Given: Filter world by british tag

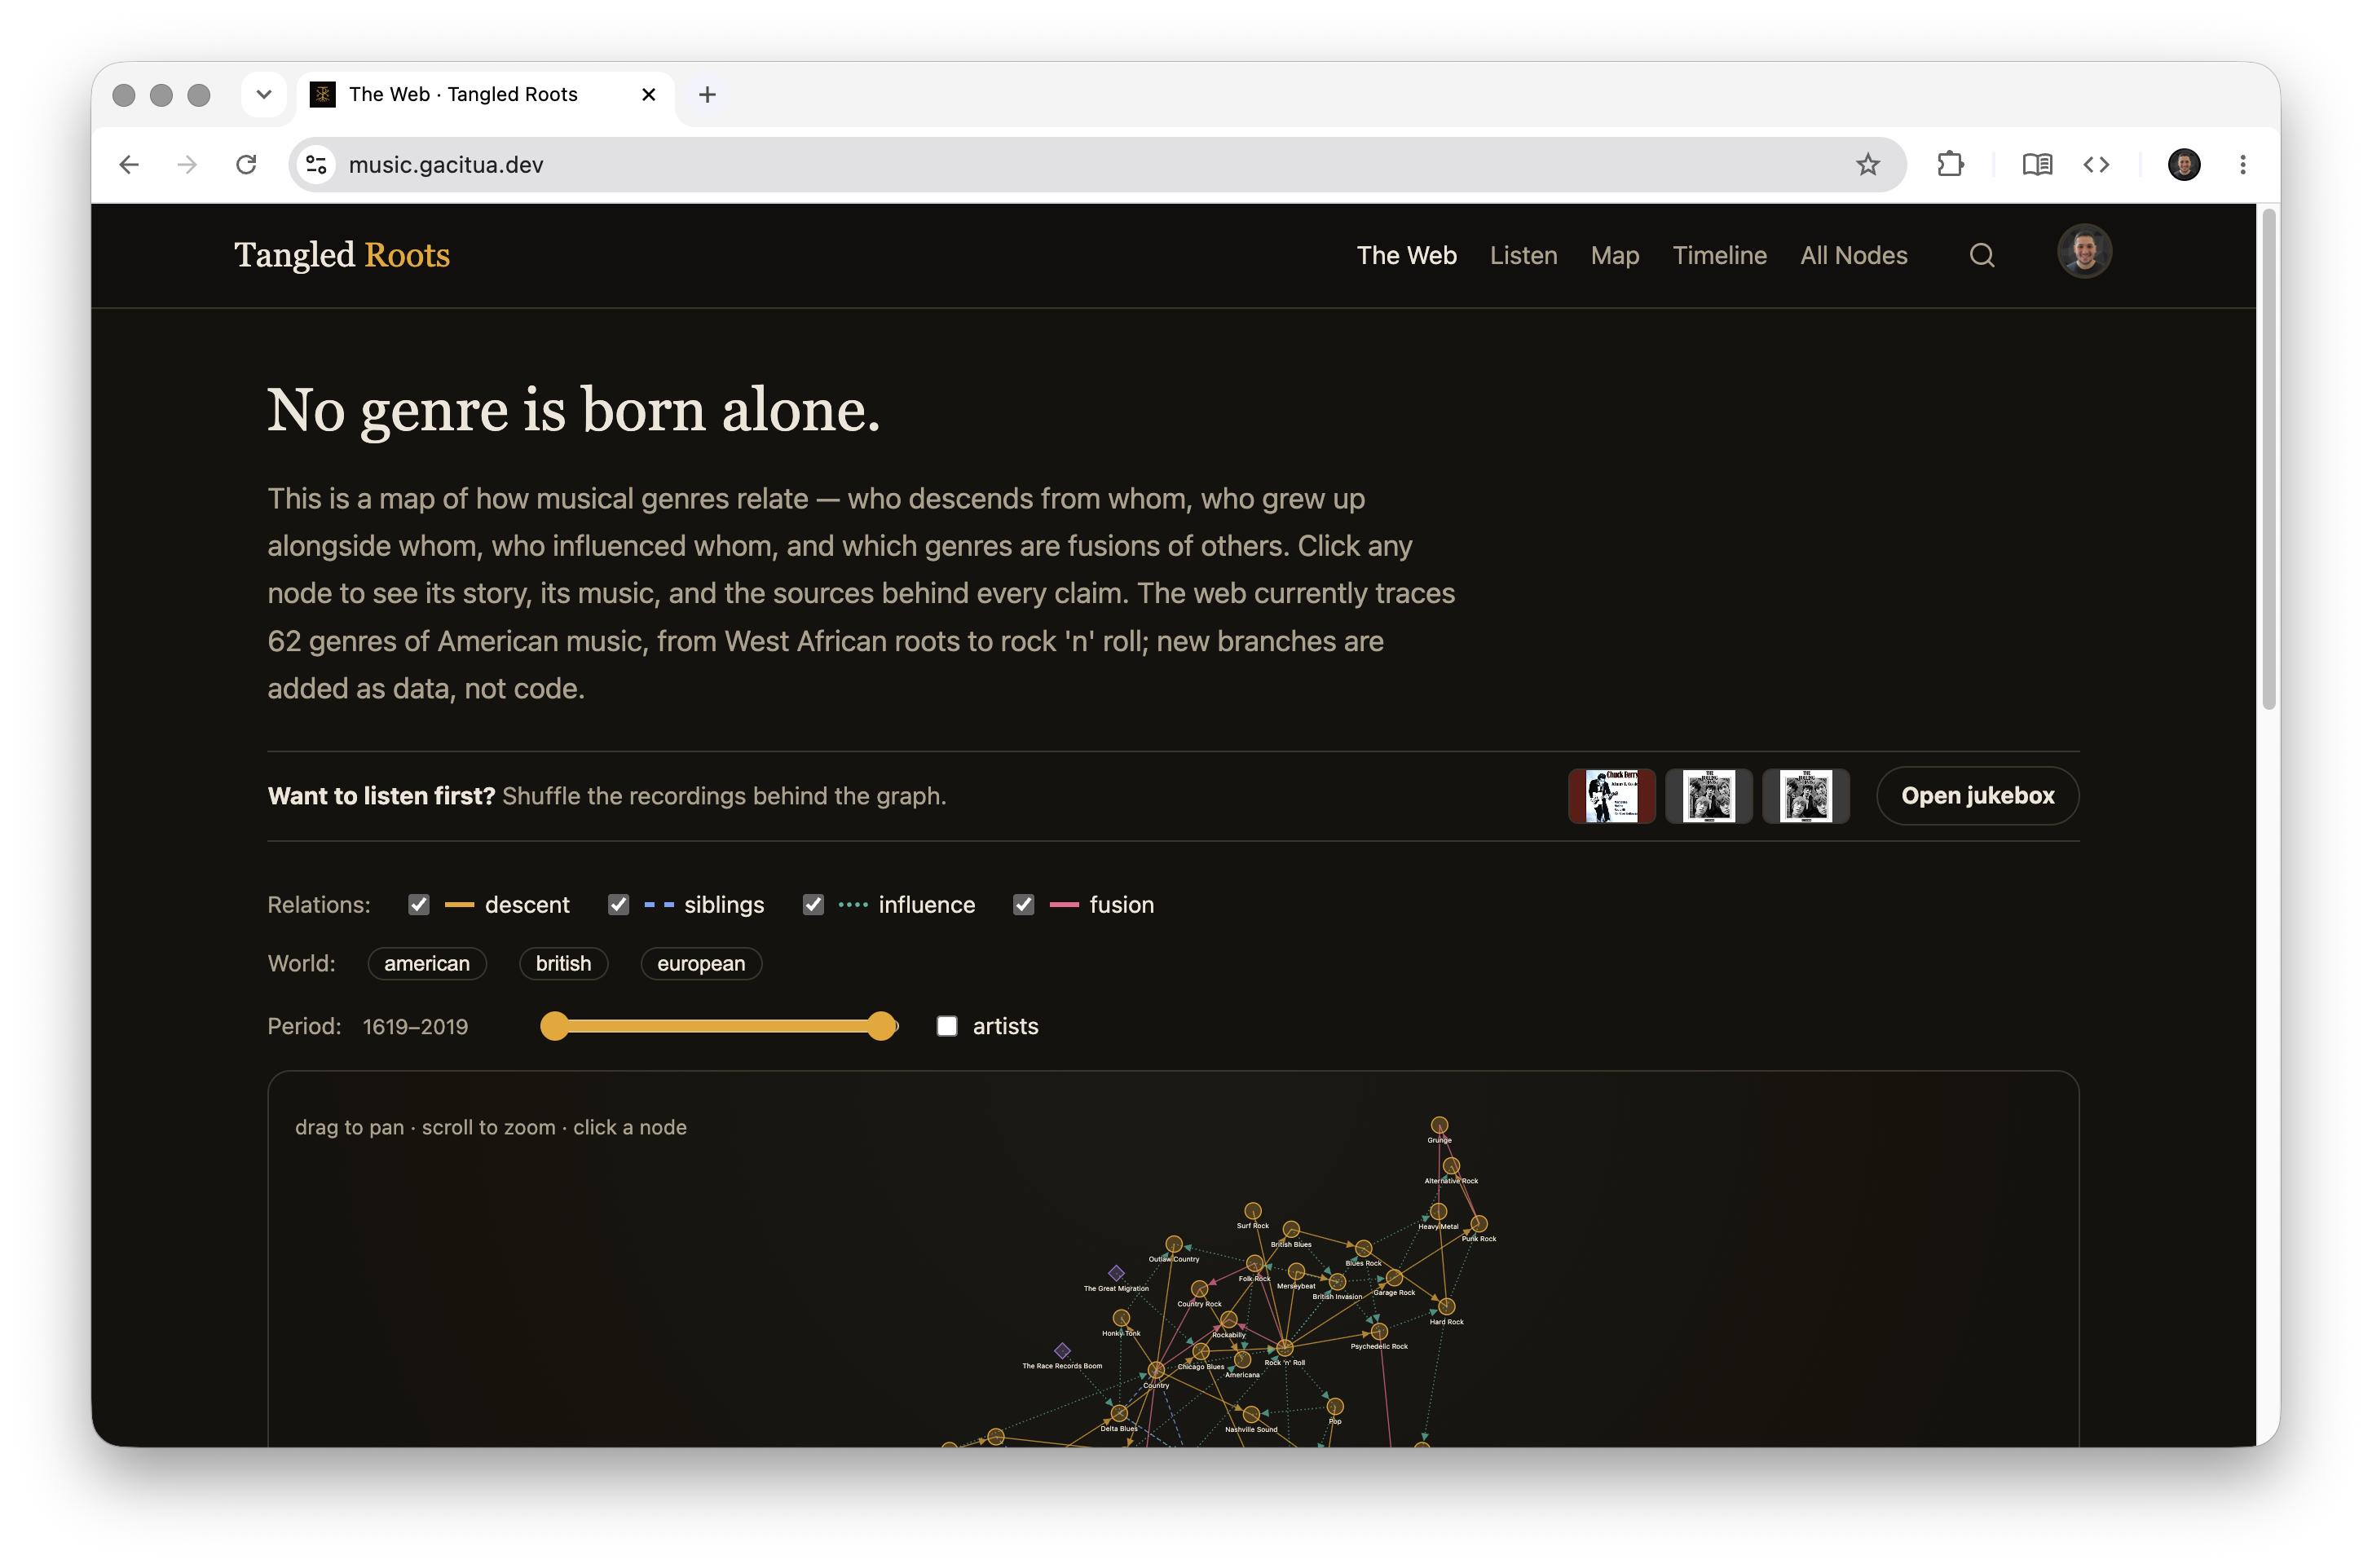Looking at the screenshot, I should point(563,964).
